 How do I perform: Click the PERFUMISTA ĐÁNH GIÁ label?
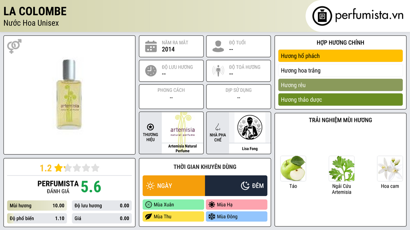click(x=58, y=187)
